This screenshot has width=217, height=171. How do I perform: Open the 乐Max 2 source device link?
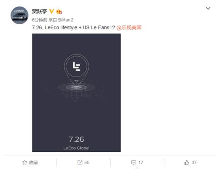[x=66, y=20]
